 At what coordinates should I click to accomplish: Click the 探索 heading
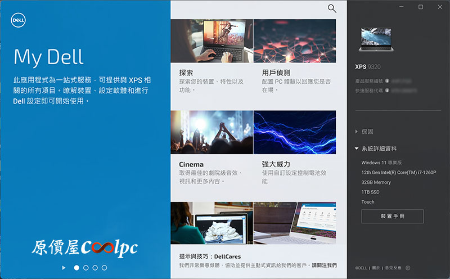186,73
